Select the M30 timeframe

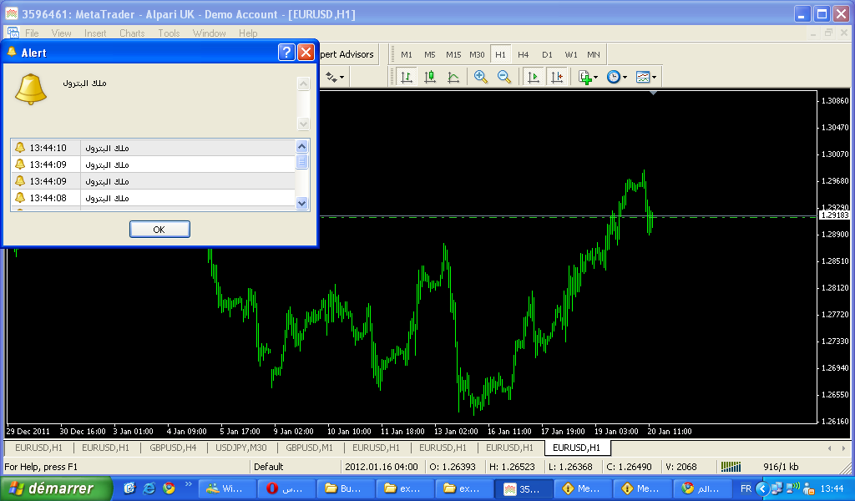coord(477,54)
